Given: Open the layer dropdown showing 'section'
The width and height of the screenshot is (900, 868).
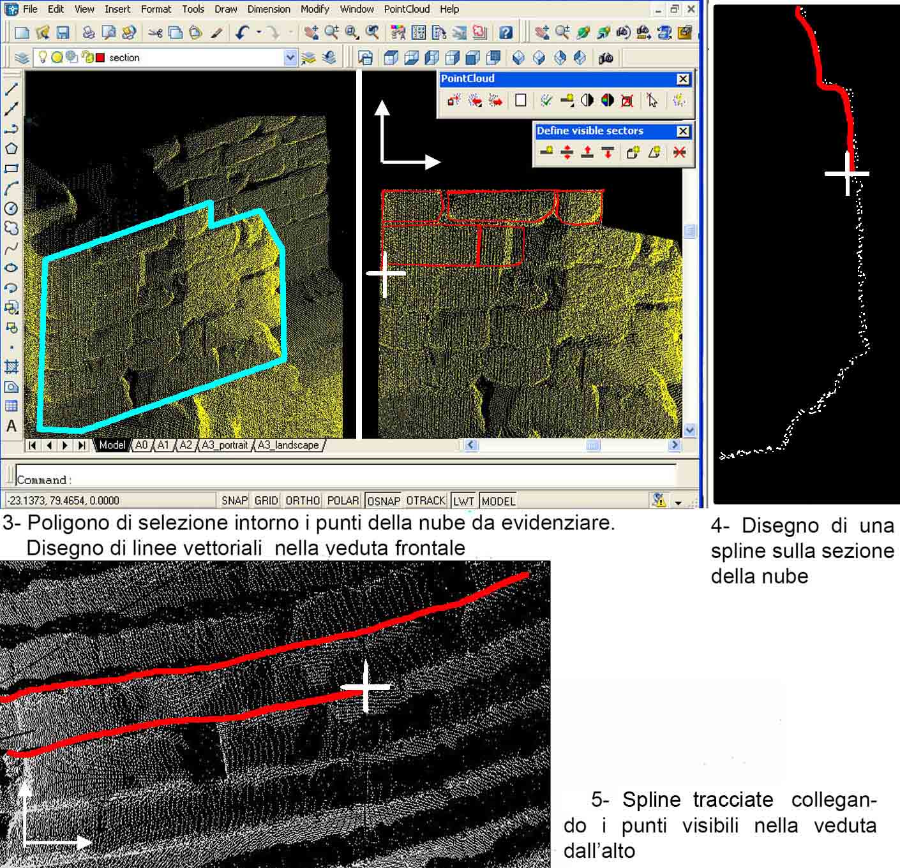Looking at the screenshot, I should 290,57.
